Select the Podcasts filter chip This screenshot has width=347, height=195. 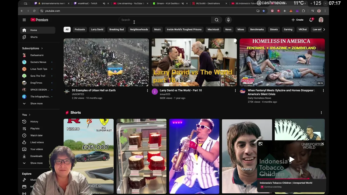click(x=80, y=30)
